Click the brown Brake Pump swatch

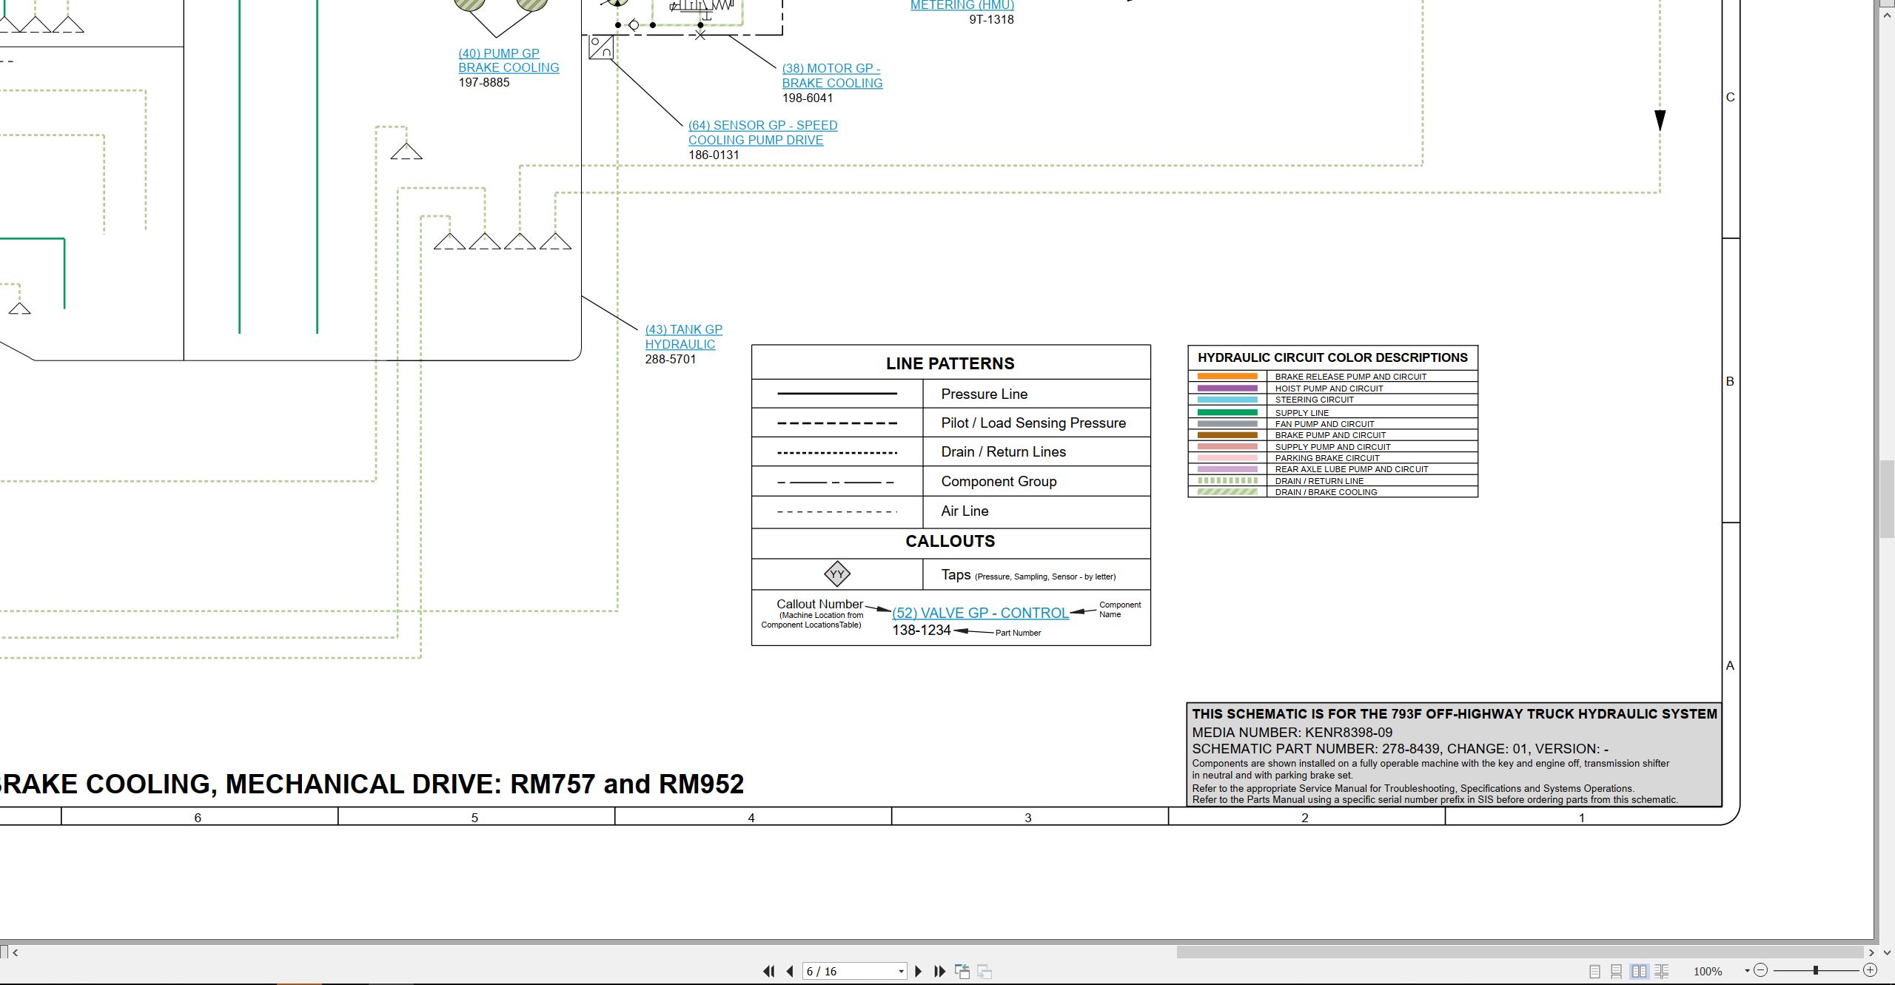coord(1227,435)
